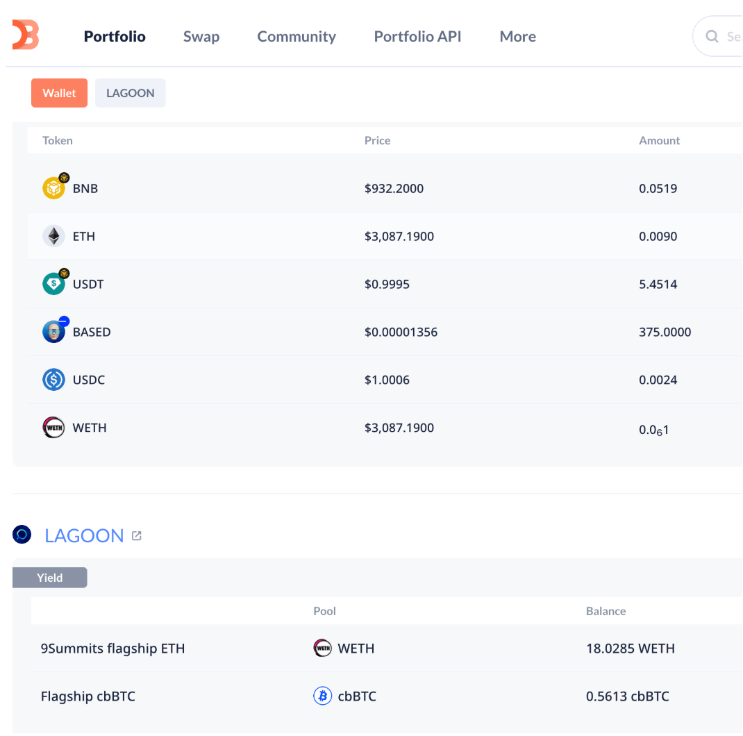Screen dimensions: 743x736
Task: Select the WETH token name in wallet
Action: pyautogui.click(x=90, y=428)
